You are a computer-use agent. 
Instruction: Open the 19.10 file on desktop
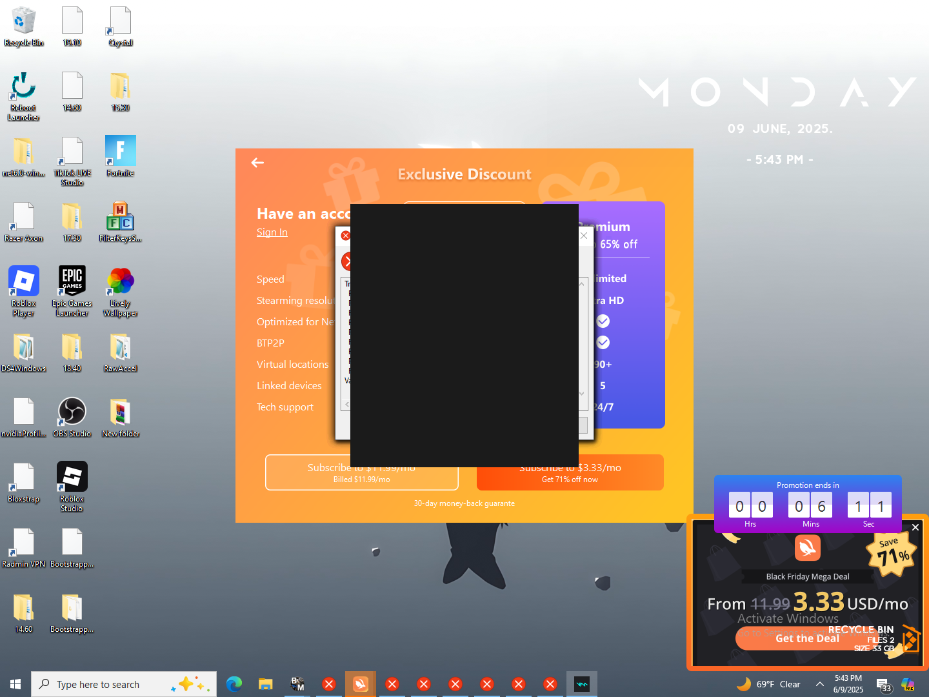tap(72, 27)
